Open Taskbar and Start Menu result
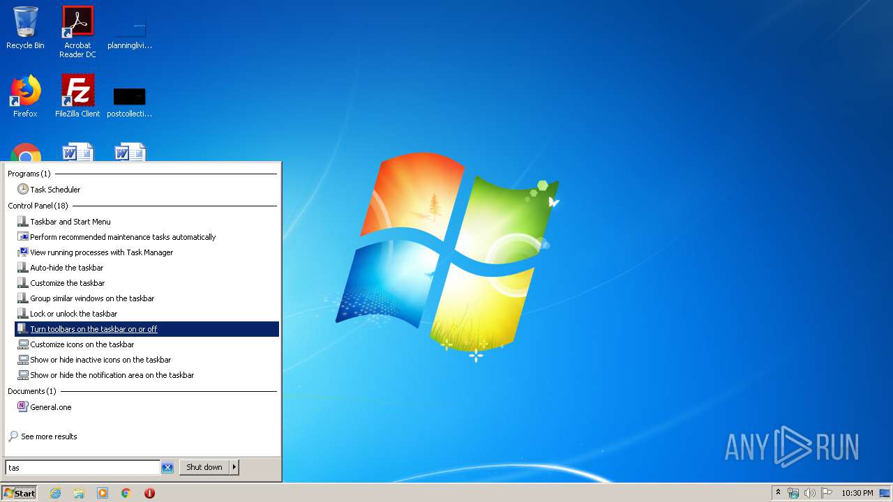Image resolution: width=893 pixels, height=502 pixels. pyautogui.click(x=147, y=222)
